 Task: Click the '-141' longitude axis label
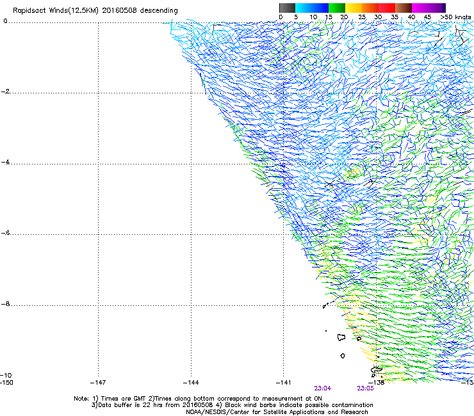tap(284, 383)
